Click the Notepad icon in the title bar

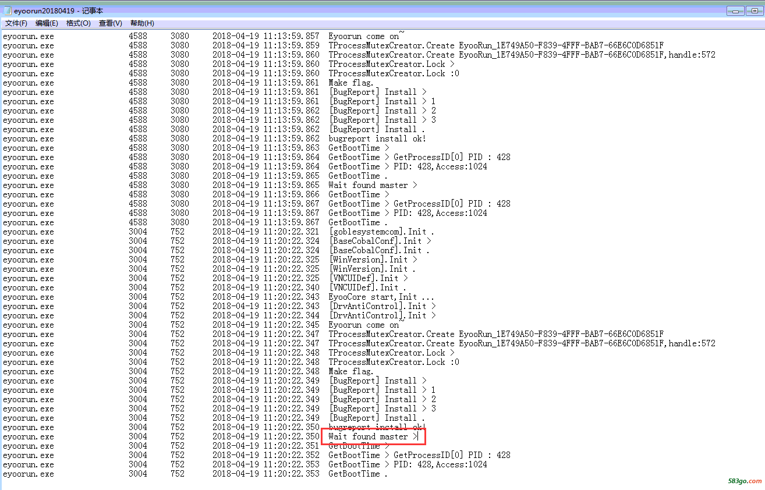(x=8, y=10)
